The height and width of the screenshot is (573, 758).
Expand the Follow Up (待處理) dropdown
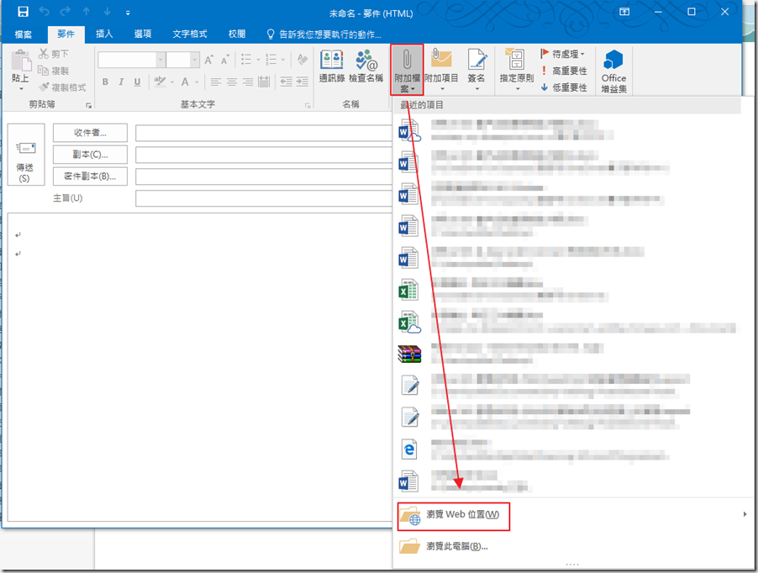point(563,54)
